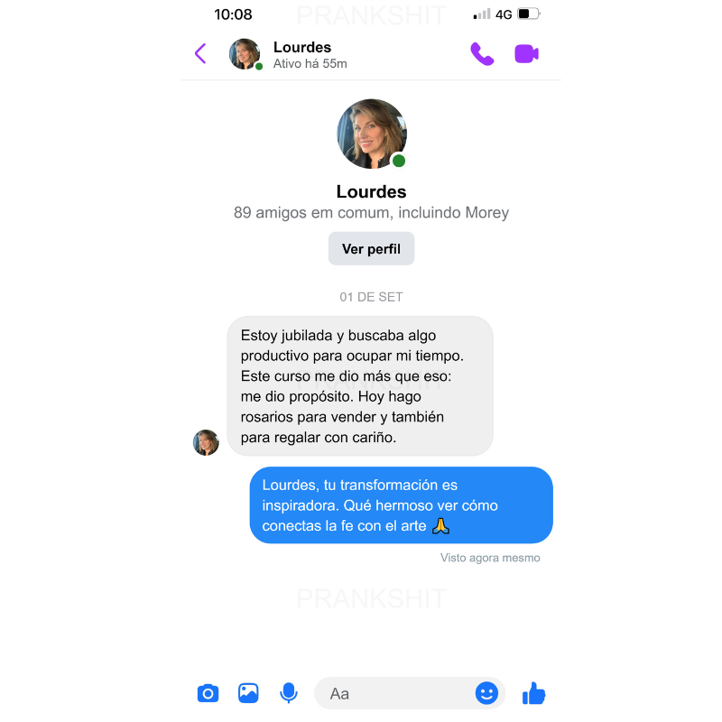Start a video call with Lourdes
Image resolution: width=722 pixels, height=722 pixels.
click(x=526, y=54)
